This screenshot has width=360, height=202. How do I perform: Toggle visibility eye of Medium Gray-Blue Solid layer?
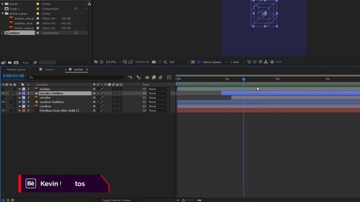pos(3,111)
